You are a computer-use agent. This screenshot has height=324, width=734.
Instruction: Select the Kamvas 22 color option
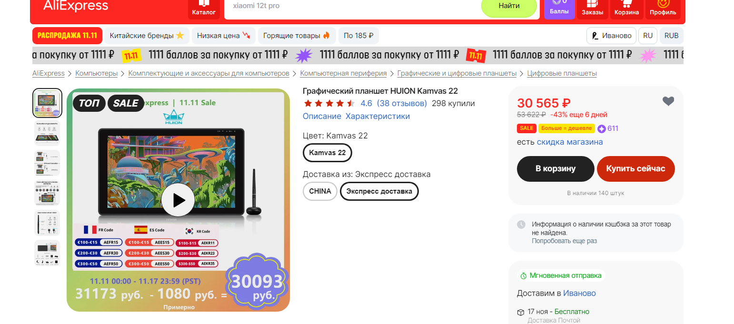pos(327,153)
